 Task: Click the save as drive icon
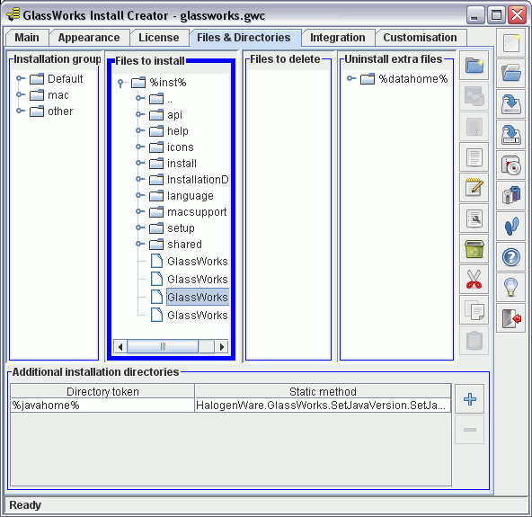pyautogui.click(x=511, y=135)
